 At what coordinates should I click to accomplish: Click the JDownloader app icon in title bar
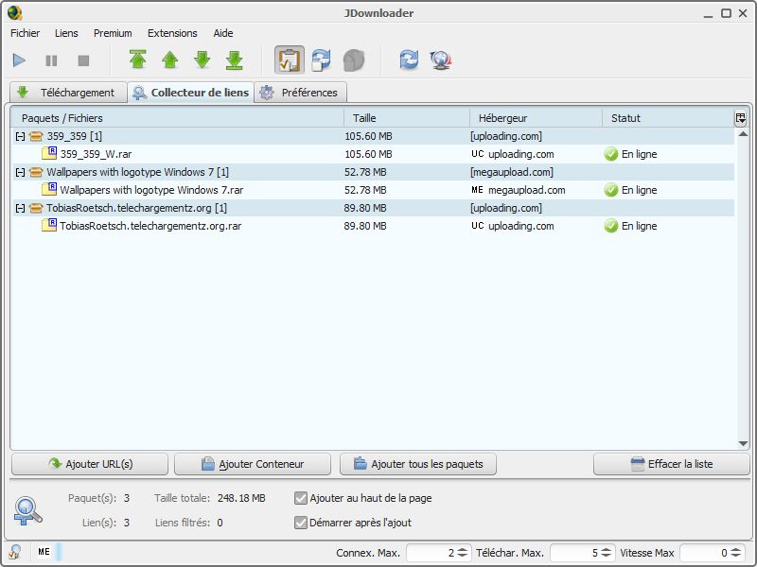click(x=15, y=13)
